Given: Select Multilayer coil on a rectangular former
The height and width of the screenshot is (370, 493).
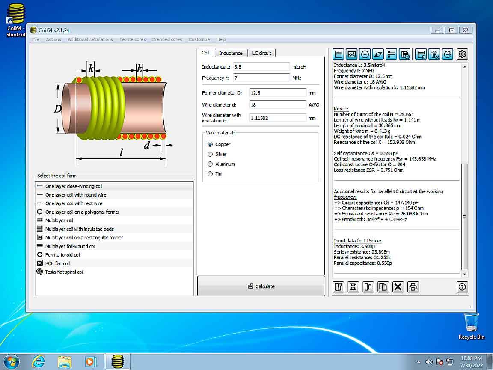Looking at the screenshot, I should tap(114, 238).
